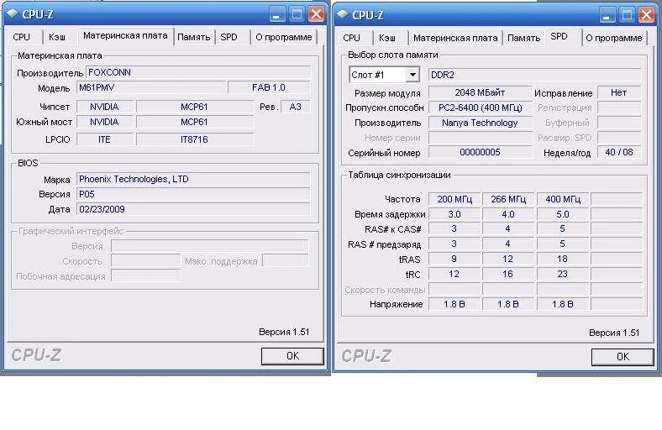This screenshot has height=430, width=662.
Task: Click tRAS value 12 cell
Action: tap(508, 260)
